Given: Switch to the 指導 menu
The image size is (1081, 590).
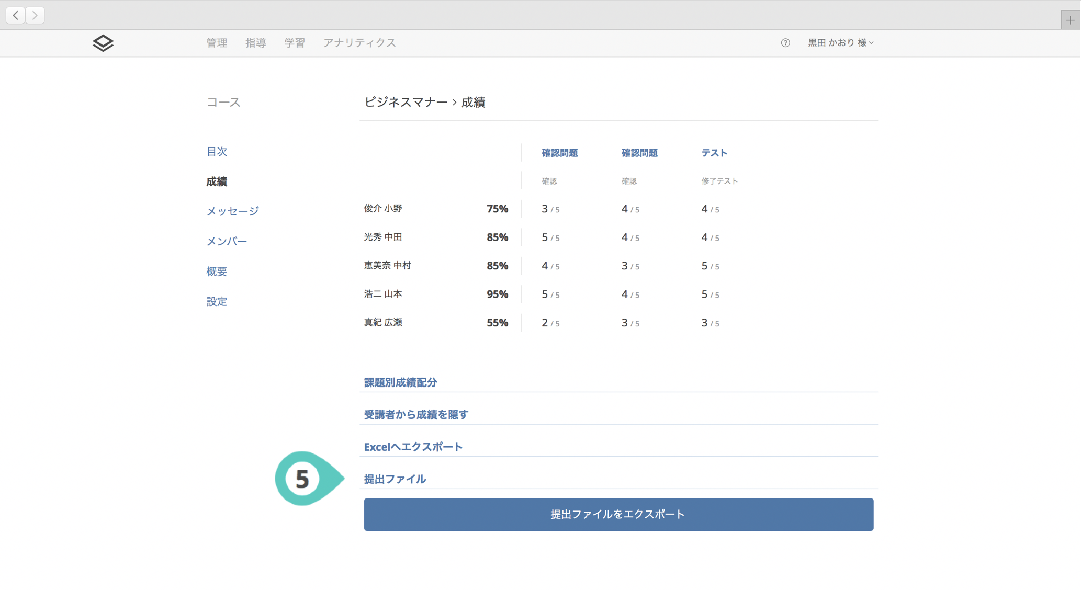Looking at the screenshot, I should 255,43.
